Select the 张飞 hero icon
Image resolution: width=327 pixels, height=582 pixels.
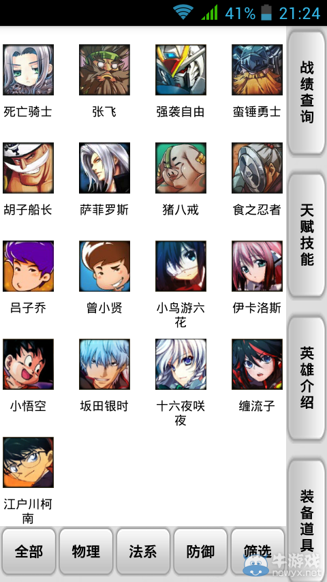104,70
